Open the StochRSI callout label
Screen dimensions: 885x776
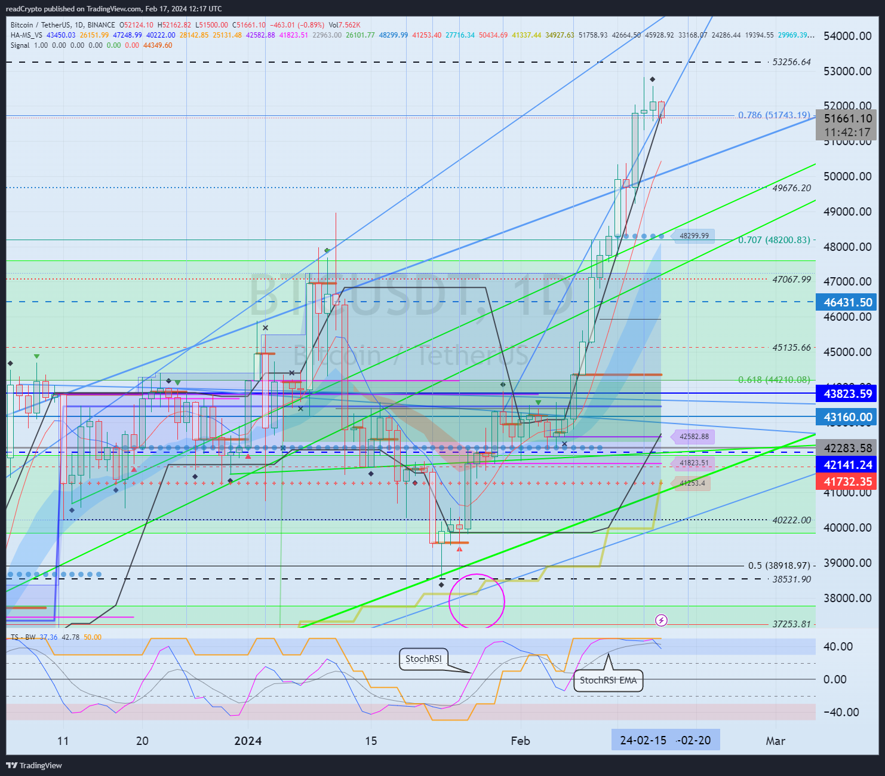[x=424, y=659]
